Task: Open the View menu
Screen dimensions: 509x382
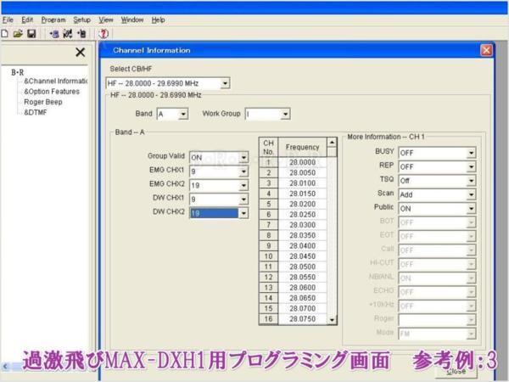Action: (x=106, y=20)
